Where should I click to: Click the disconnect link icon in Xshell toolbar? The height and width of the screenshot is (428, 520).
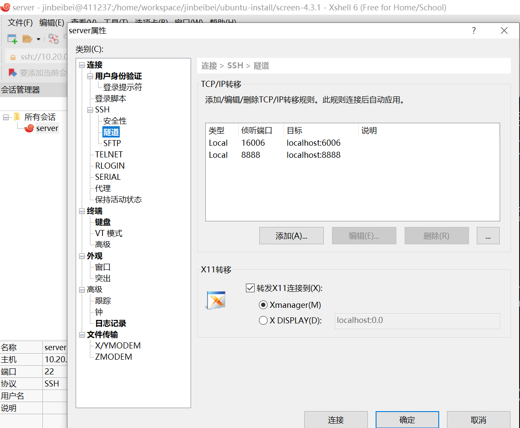[53, 39]
